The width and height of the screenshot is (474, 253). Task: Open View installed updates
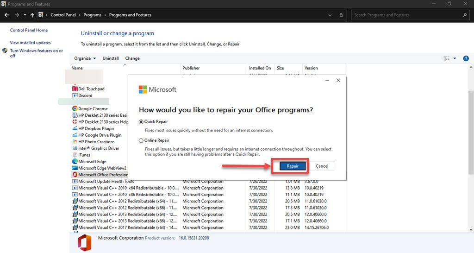coord(30,43)
